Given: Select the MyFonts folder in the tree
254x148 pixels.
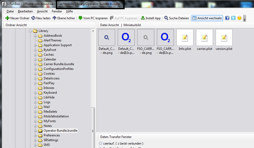Looking at the screenshot, I should click(x=50, y=121).
